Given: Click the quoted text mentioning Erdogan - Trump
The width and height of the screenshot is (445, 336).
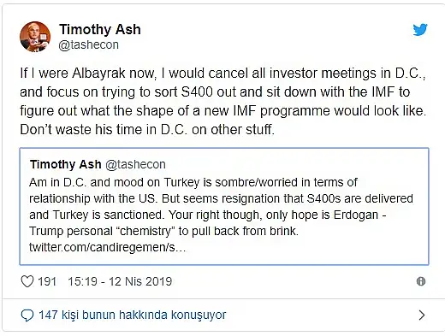Looking at the screenshot, I should click(x=208, y=223).
